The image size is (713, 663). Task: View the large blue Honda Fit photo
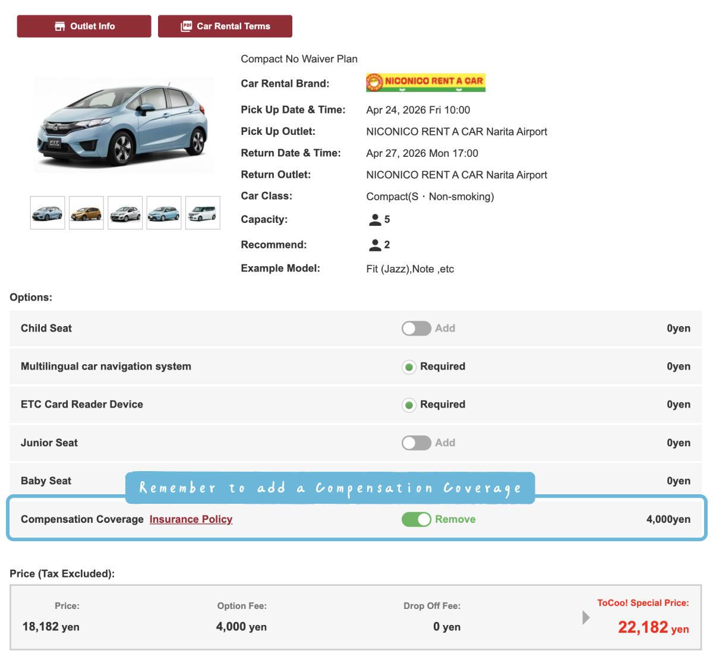click(124, 125)
